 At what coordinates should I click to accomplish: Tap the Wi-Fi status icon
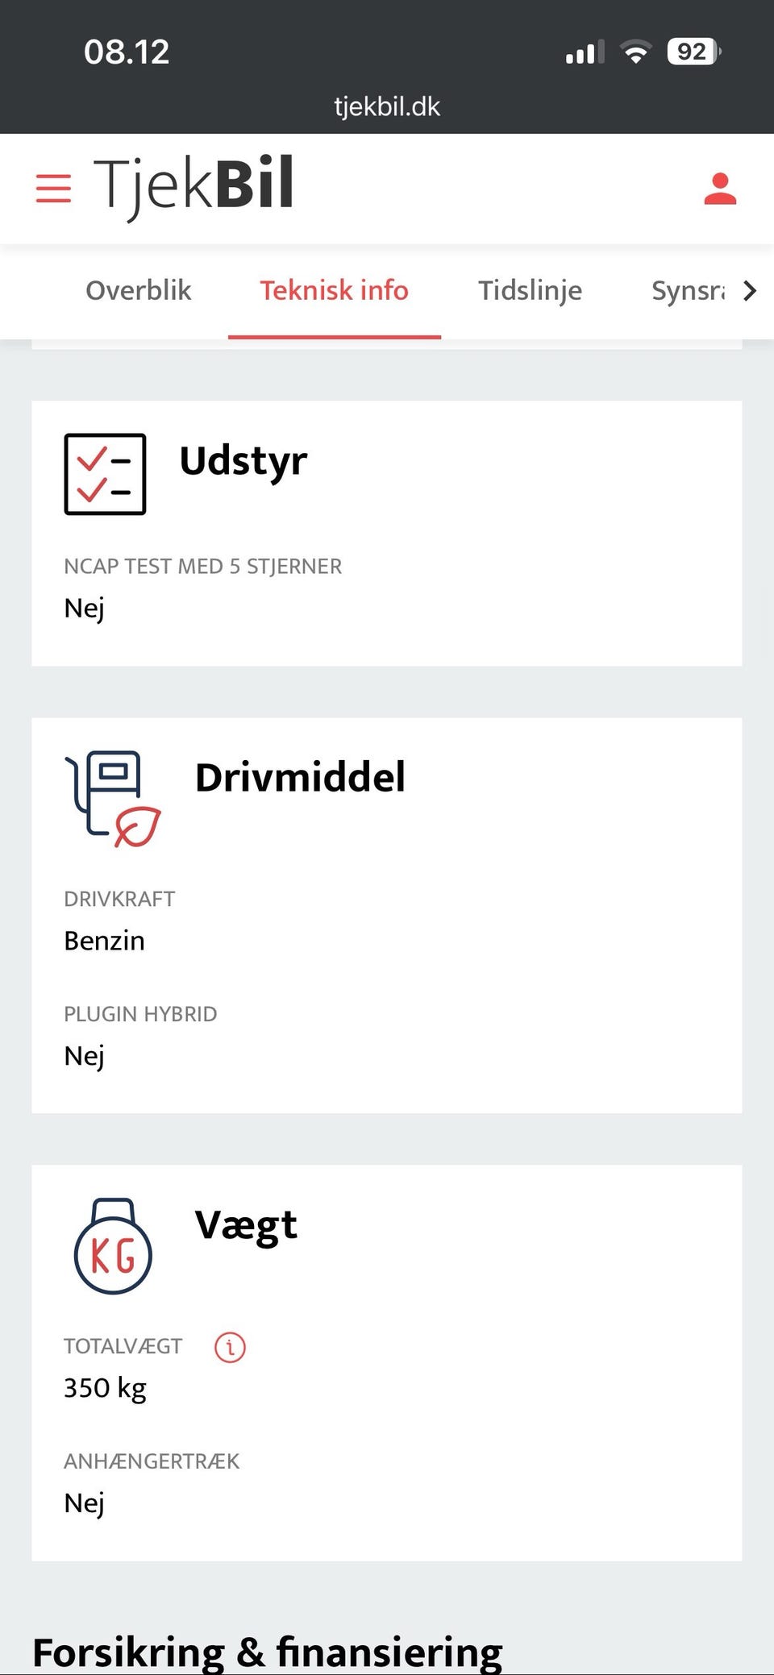coord(635,52)
